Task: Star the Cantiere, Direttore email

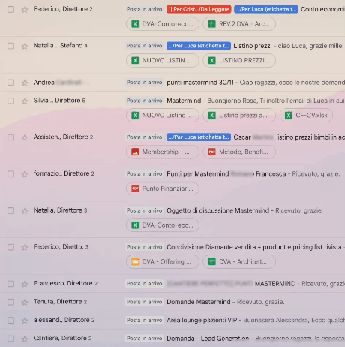Action: coord(25,339)
